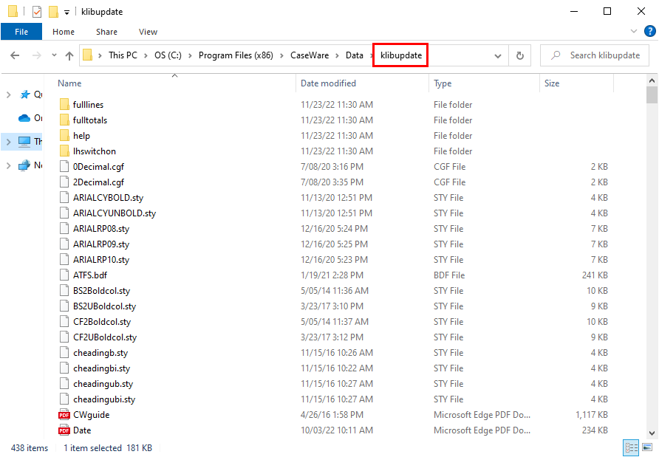
Task: Expand the Network tree node
Action: coord(8,165)
